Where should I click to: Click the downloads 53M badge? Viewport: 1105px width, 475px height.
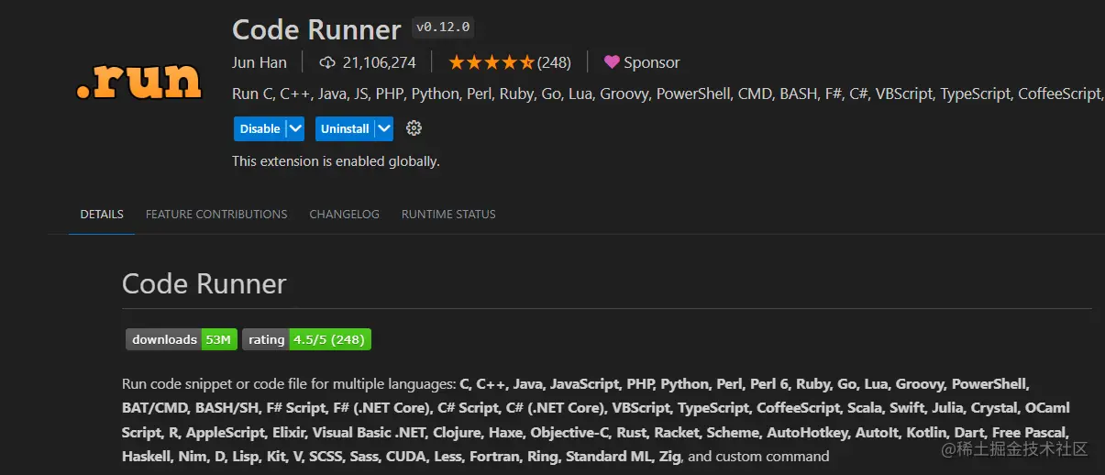pos(182,339)
